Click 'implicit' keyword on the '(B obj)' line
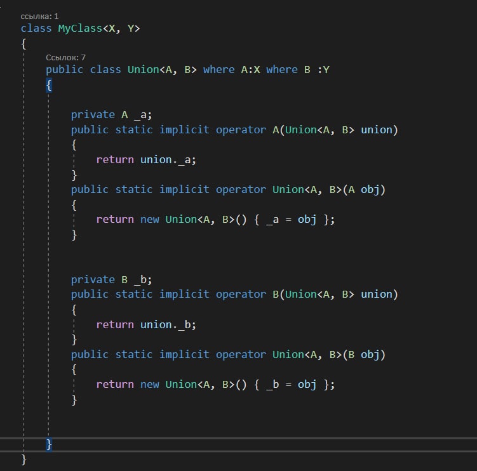Image resolution: width=477 pixels, height=471 pixels. click(x=184, y=354)
